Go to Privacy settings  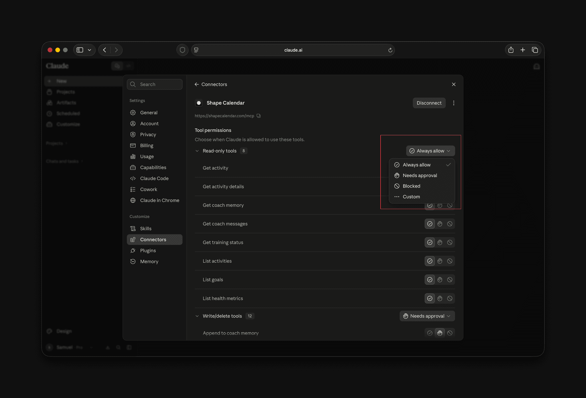click(154, 134)
